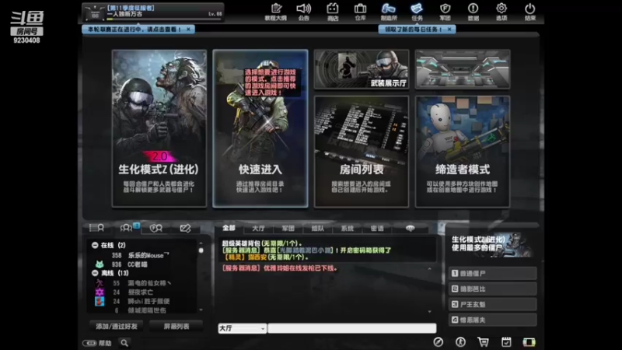622x350 pixels.
Task: Open the 仓库 inventory briefcase icon
Action: [x=360, y=12]
